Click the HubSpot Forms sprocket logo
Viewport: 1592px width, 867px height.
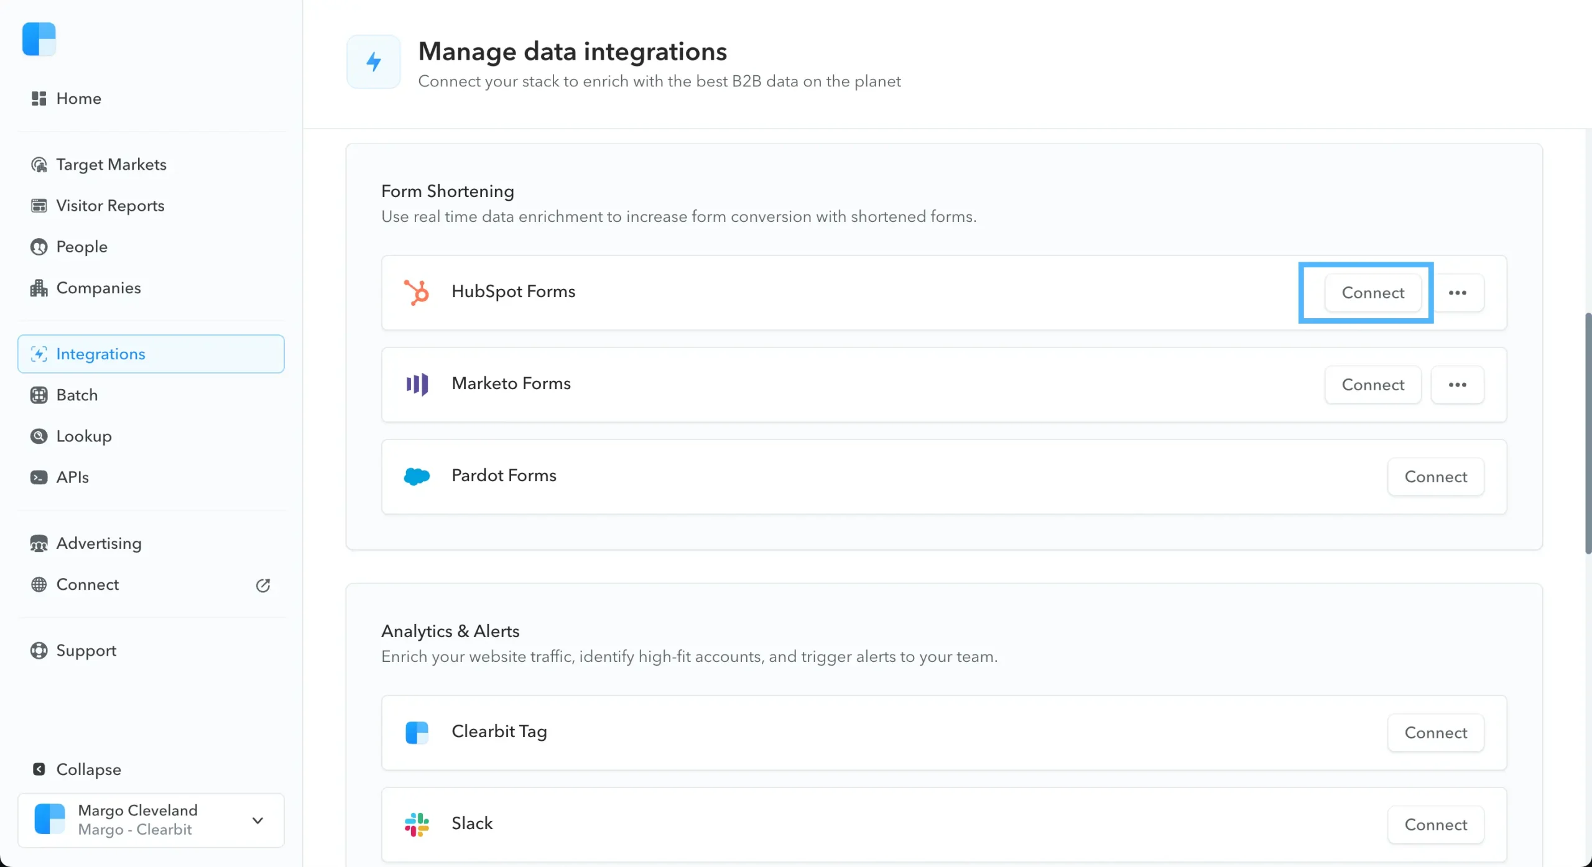coord(415,292)
